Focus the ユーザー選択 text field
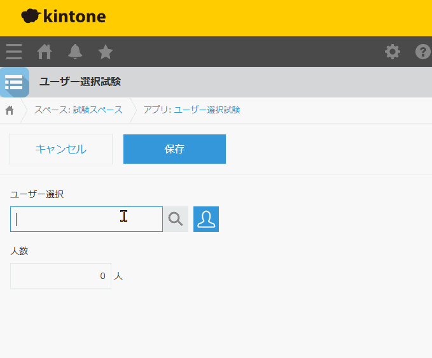 click(x=87, y=219)
